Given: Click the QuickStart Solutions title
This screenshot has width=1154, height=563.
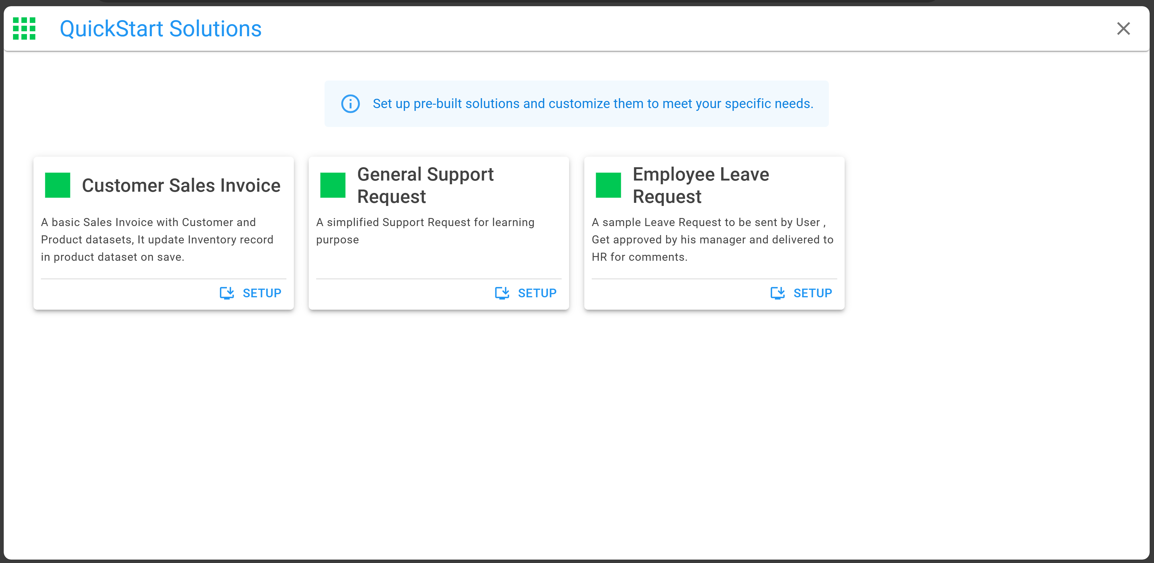Looking at the screenshot, I should (x=160, y=28).
